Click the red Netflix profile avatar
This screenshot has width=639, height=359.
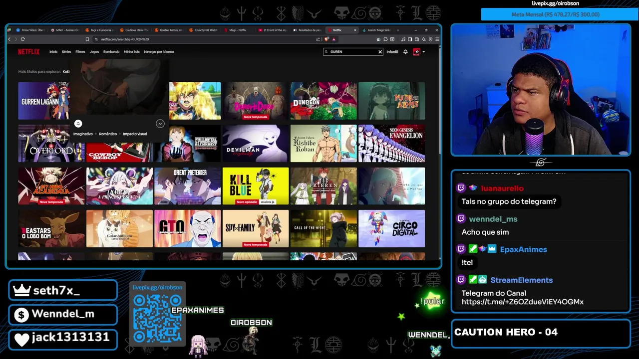416,52
